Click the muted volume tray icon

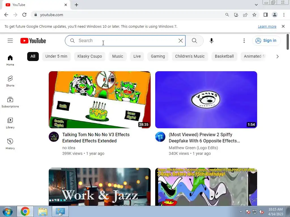(261, 212)
